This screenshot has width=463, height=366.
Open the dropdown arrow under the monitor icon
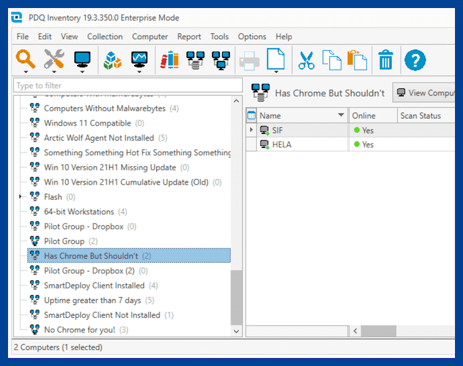(x=82, y=72)
